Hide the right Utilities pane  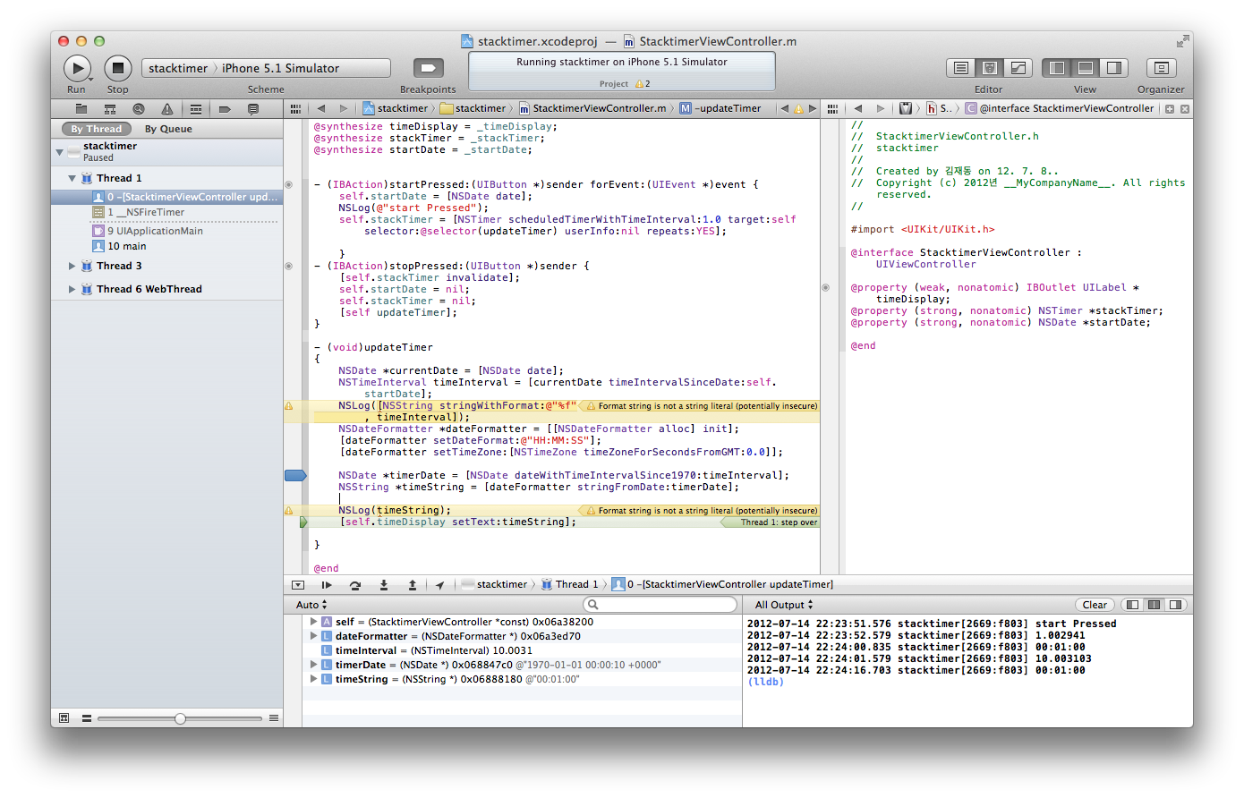pos(1113,68)
